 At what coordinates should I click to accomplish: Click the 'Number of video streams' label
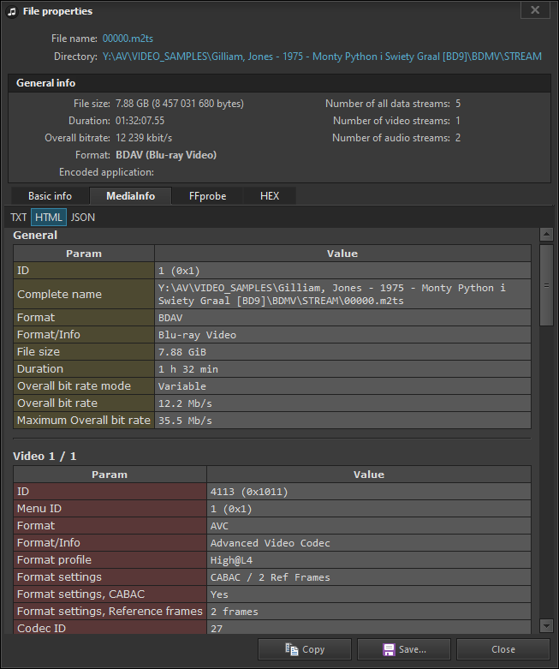pyautogui.click(x=391, y=121)
